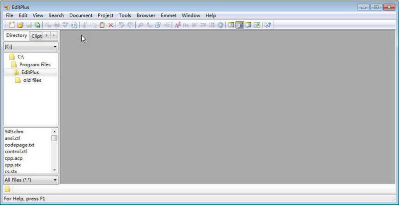The image size is (399, 205).
Task: Run the spell check checkmark icon
Action: pos(65,25)
